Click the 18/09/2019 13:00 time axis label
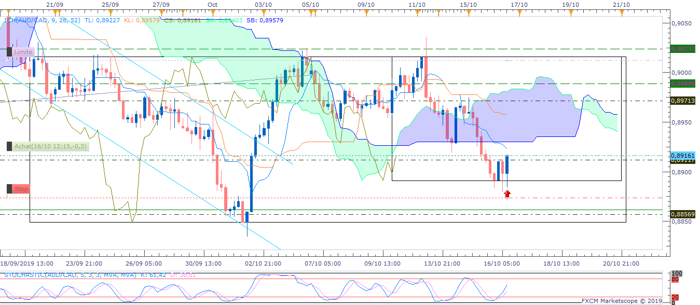 pos(26,264)
